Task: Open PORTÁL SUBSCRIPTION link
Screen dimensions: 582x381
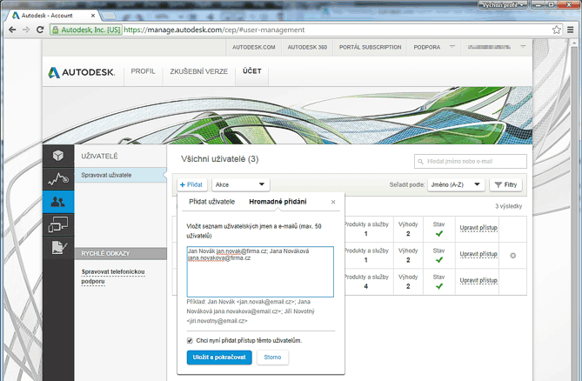Action: 371,47
